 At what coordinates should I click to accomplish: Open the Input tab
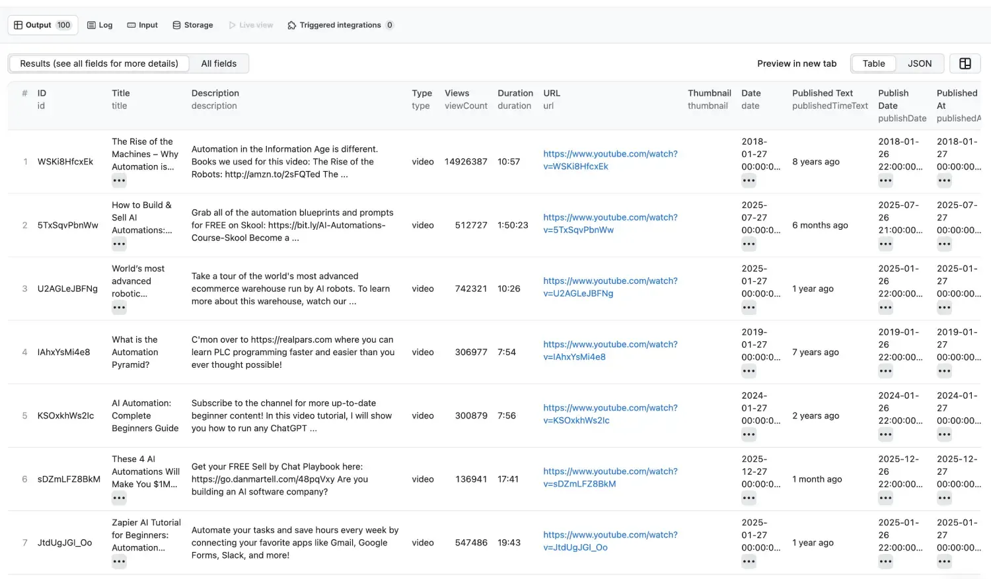point(142,25)
